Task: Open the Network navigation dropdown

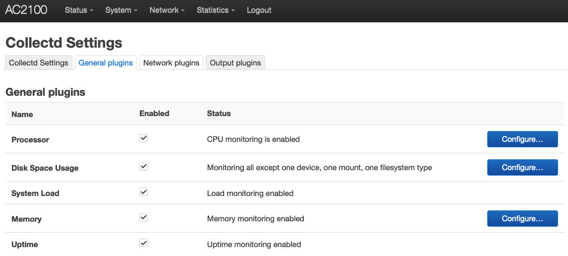Action: pyautogui.click(x=167, y=10)
